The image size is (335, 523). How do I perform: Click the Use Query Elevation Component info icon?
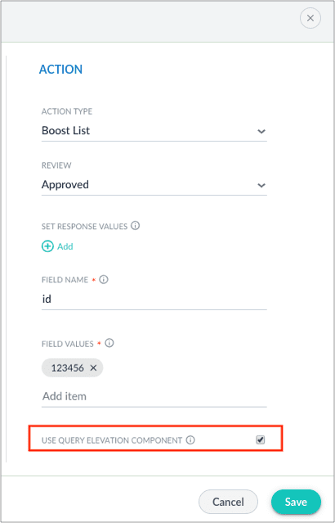click(x=190, y=440)
